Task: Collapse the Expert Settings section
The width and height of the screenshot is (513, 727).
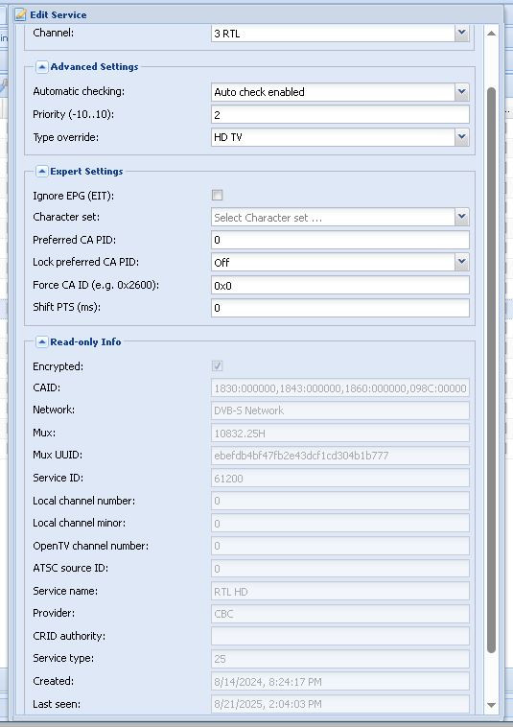Action: pyautogui.click(x=41, y=172)
